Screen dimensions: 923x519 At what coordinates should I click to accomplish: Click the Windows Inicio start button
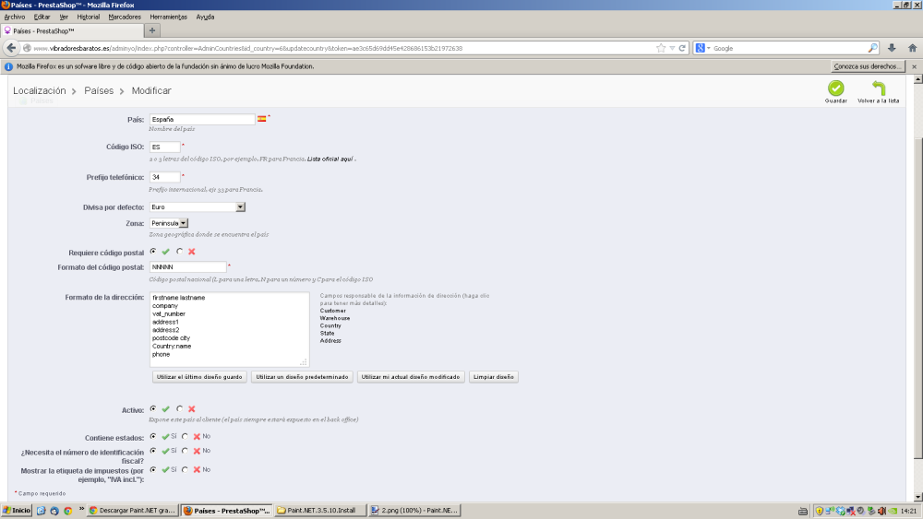click(x=17, y=510)
